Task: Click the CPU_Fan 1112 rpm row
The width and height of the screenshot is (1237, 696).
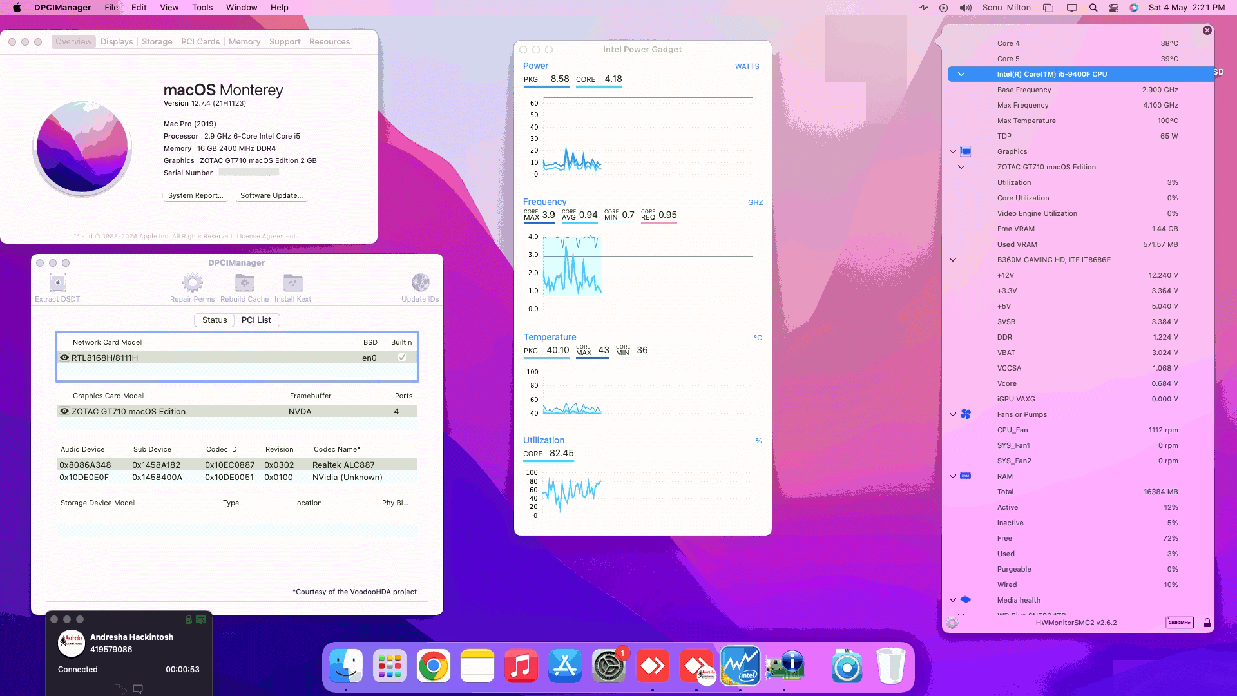Action: pyautogui.click(x=1080, y=430)
